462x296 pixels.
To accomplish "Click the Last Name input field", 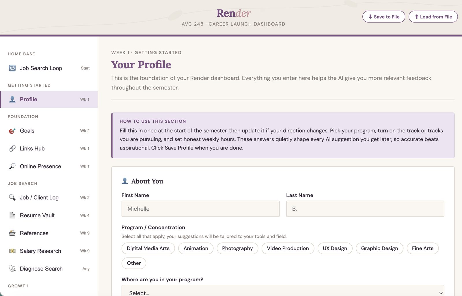I will pos(365,209).
